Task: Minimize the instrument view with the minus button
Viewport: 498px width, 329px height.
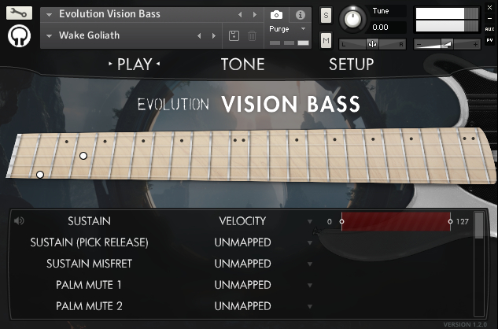Action: pos(489,18)
